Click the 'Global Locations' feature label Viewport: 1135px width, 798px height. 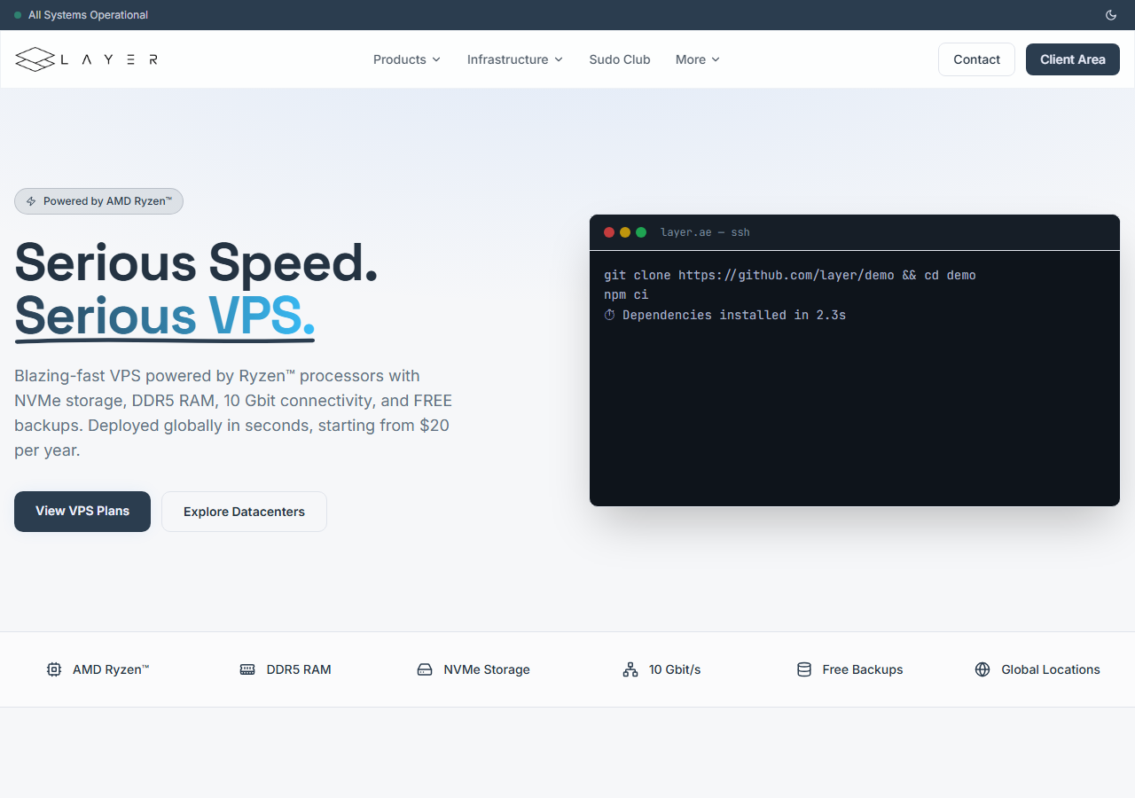[x=1051, y=669]
